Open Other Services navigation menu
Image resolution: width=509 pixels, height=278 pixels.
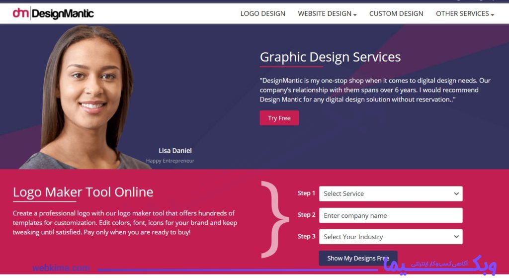click(465, 13)
